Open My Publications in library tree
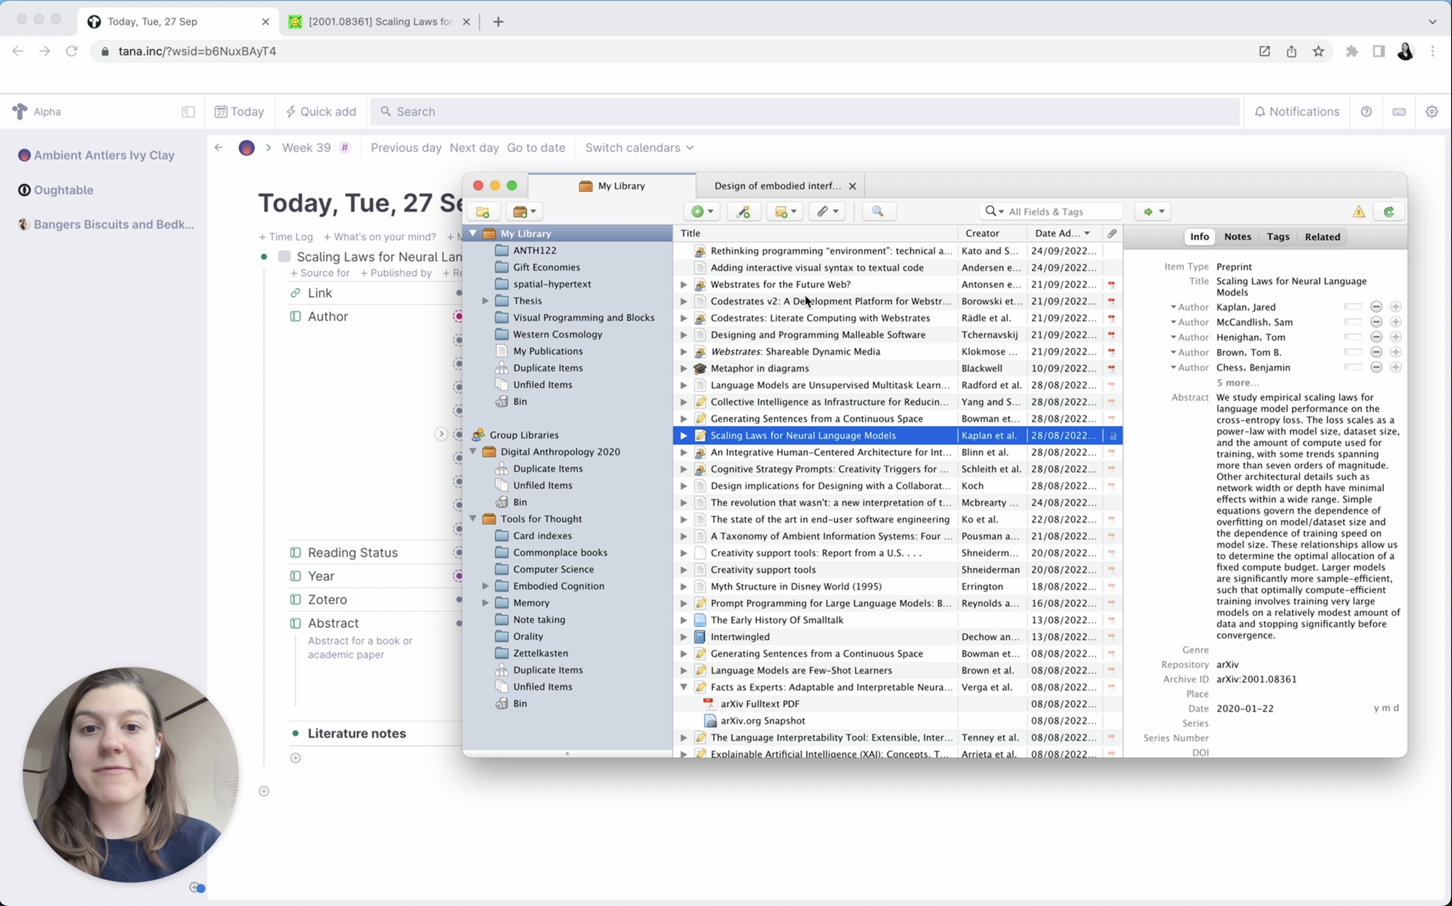The height and width of the screenshot is (906, 1452). pyautogui.click(x=547, y=351)
